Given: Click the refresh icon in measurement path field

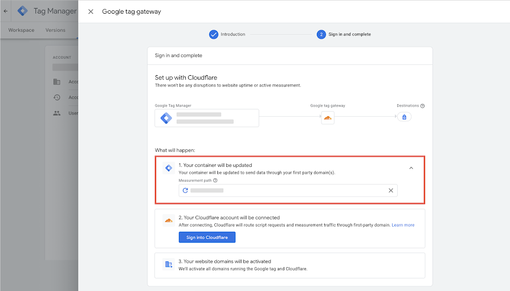Looking at the screenshot, I should pos(185,191).
